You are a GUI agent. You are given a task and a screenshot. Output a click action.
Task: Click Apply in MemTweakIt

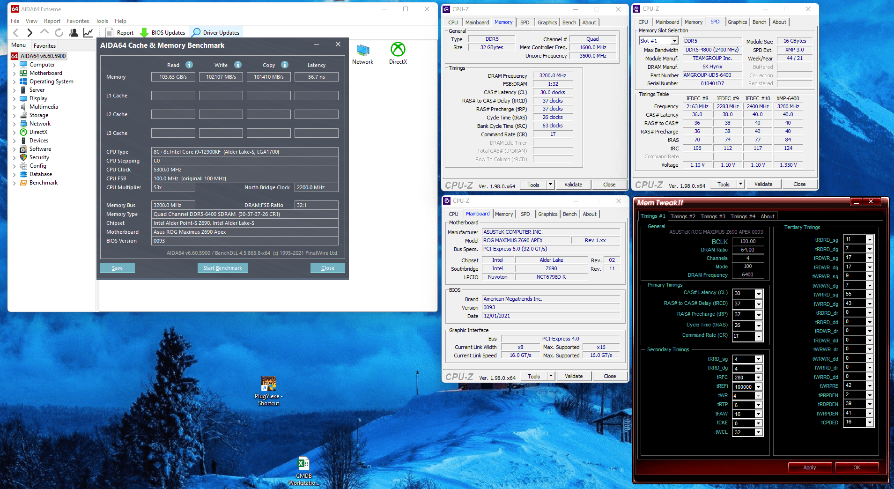810,467
